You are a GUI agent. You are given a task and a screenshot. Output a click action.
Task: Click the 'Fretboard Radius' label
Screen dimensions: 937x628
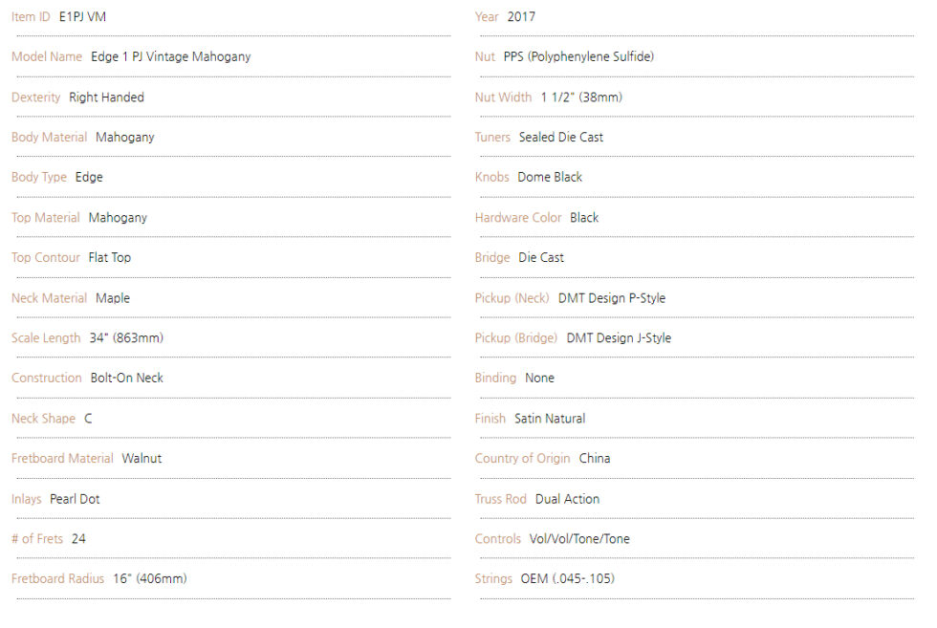[x=58, y=579]
